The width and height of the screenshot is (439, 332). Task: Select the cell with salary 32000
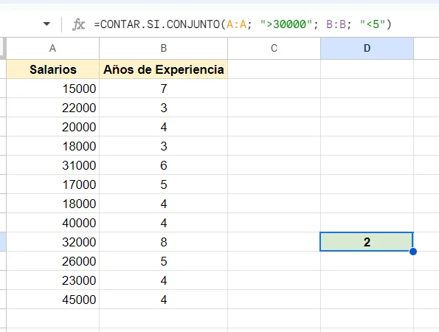(52, 242)
